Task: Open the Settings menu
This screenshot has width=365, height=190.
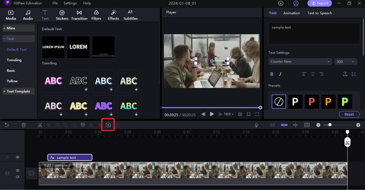Action: coord(70,3)
